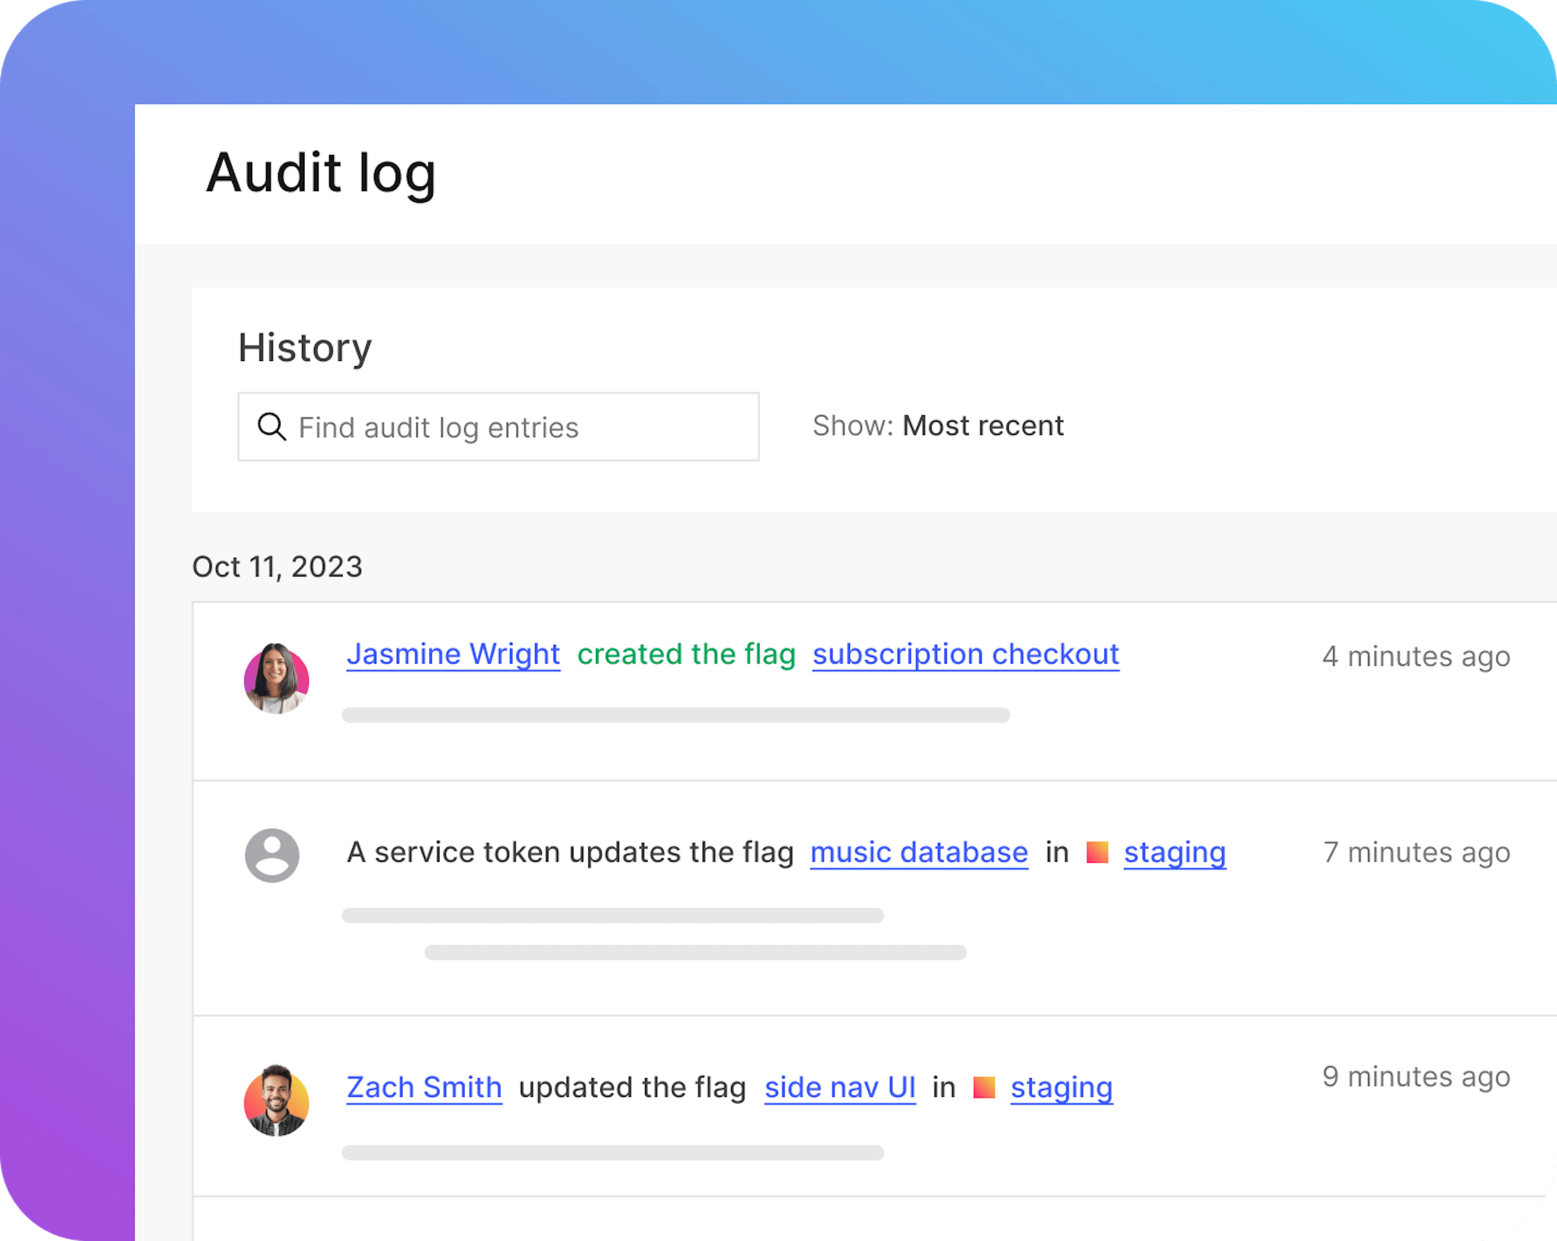The image size is (1557, 1241).
Task: Open Jasmine Wright's profile link
Action: tap(453, 655)
